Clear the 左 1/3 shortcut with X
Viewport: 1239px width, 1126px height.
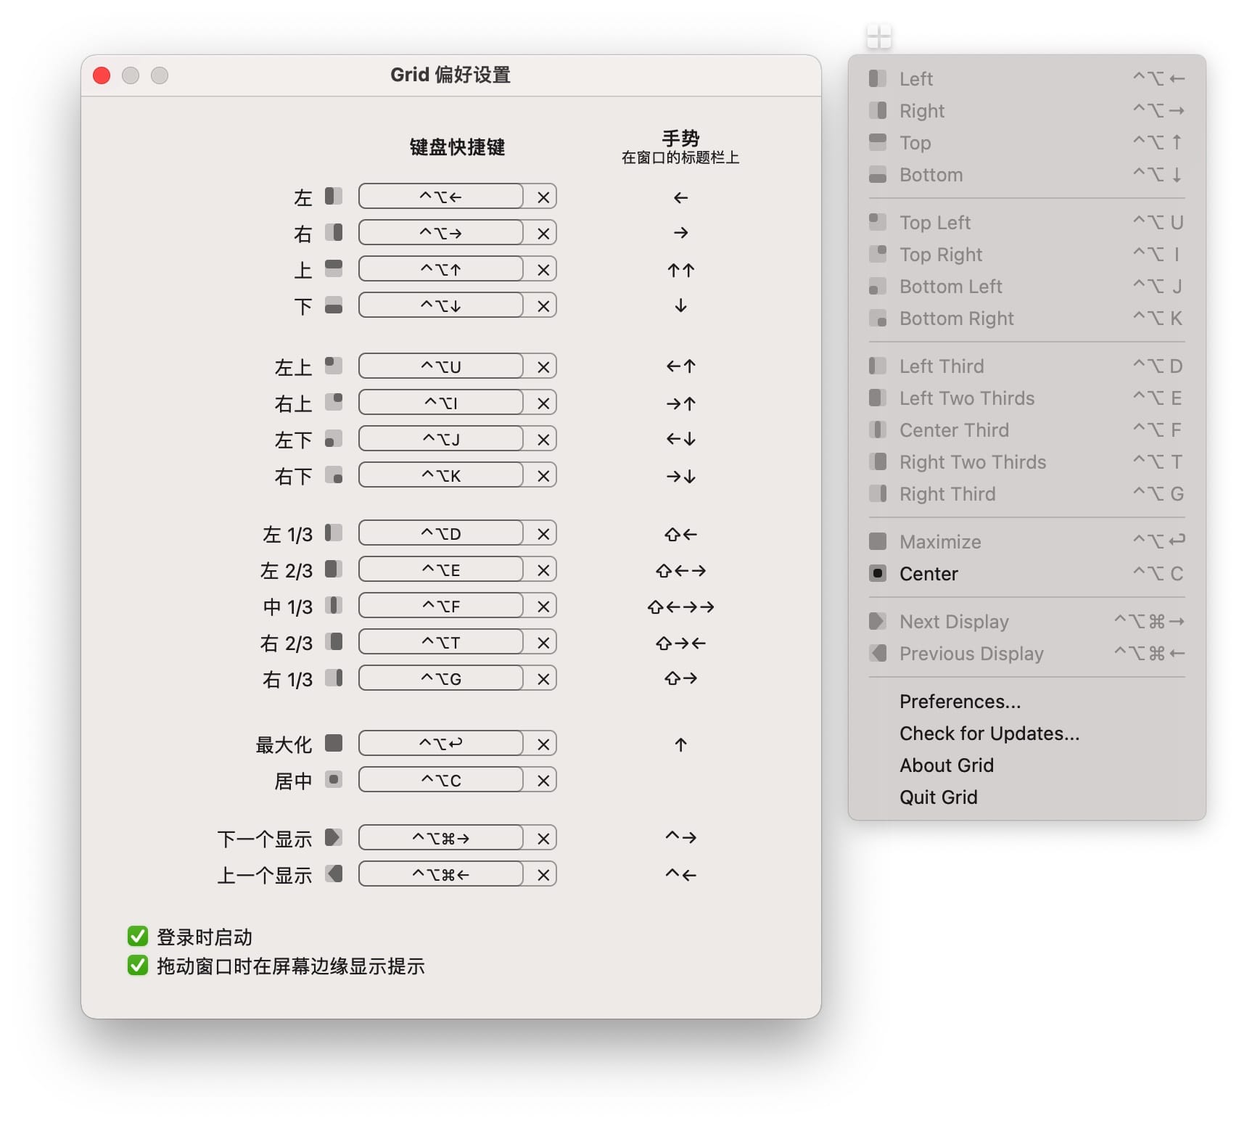(543, 534)
